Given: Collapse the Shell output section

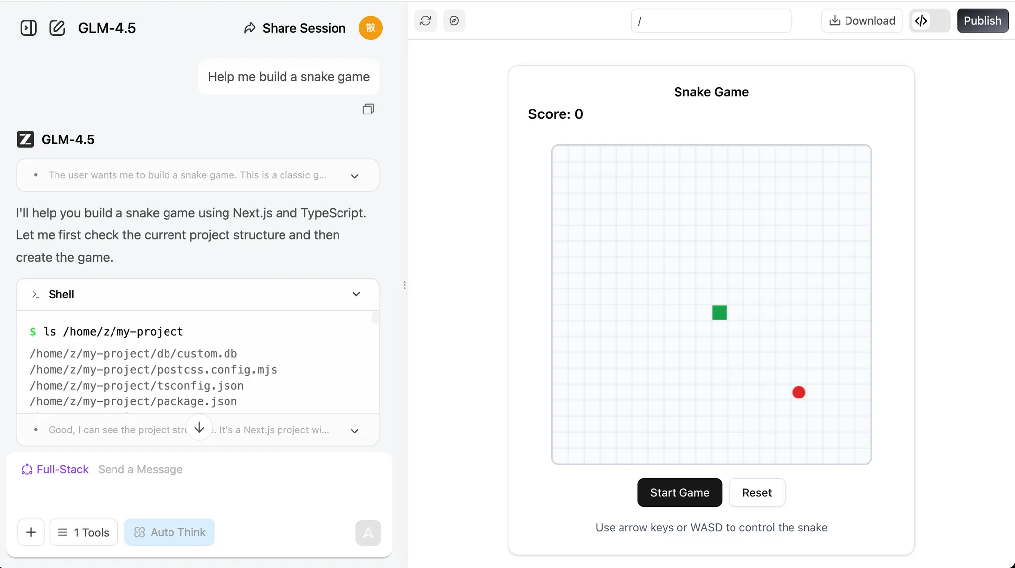Looking at the screenshot, I should click(356, 294).
